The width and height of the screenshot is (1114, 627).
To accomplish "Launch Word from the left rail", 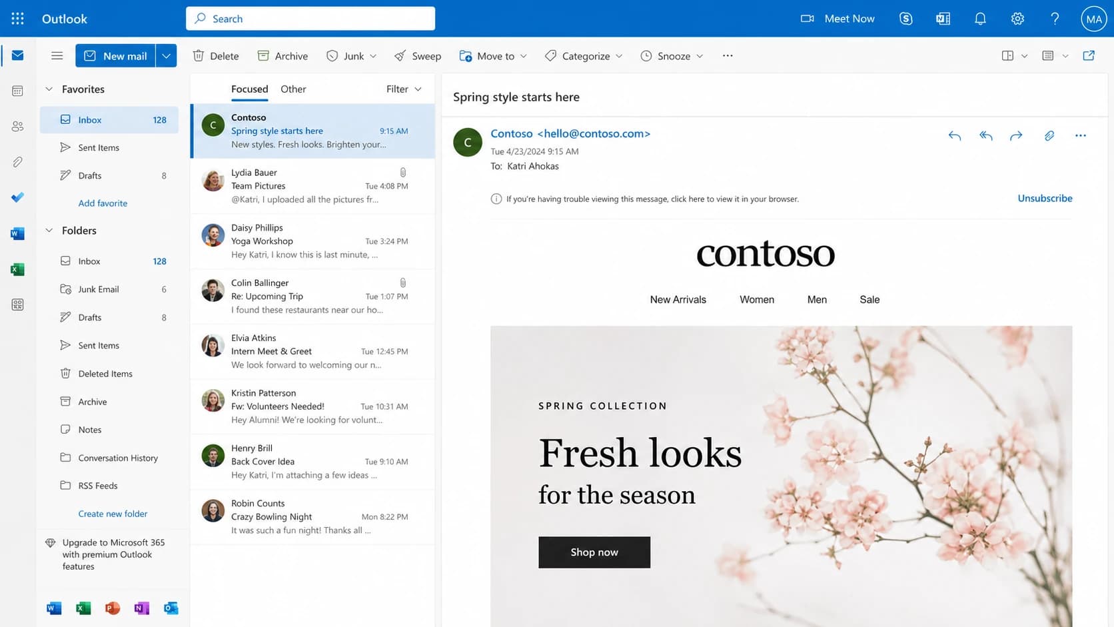I will pos(18,233).
